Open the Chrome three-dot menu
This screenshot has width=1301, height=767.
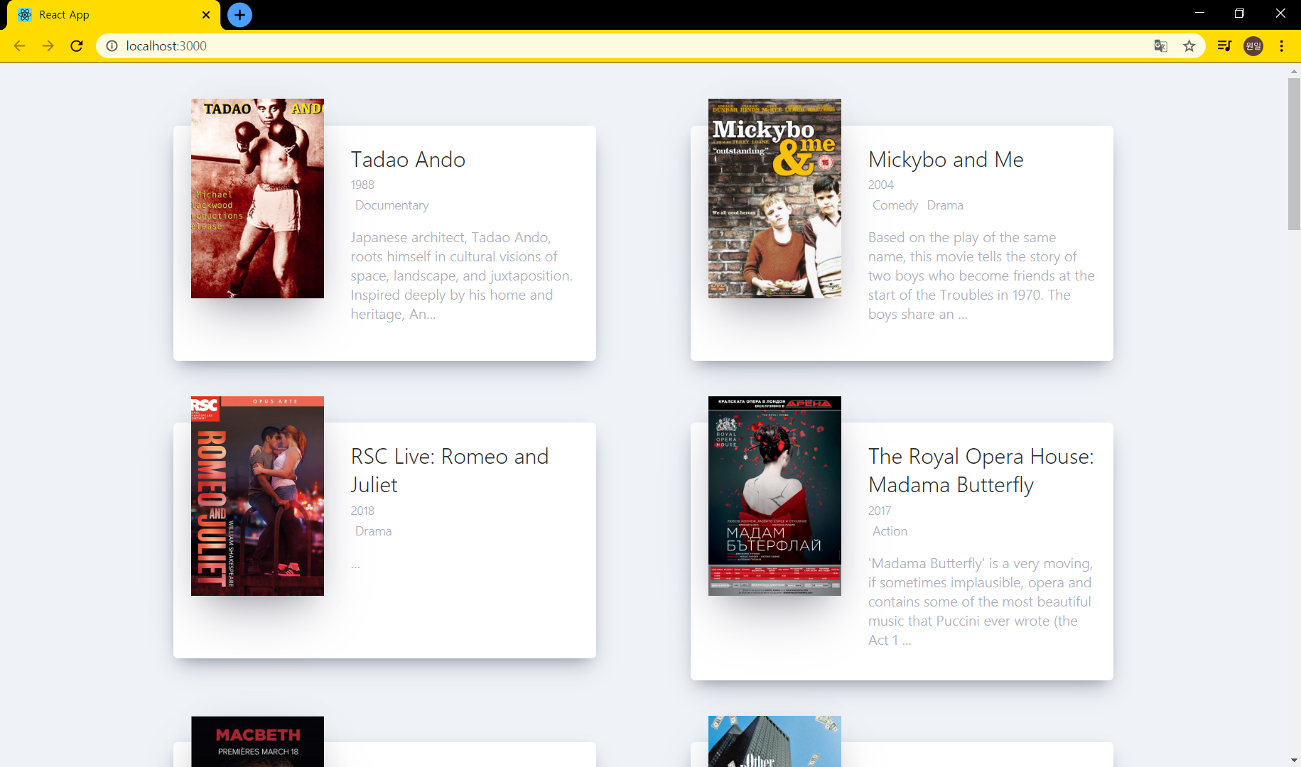click(x=1282, y=46)
